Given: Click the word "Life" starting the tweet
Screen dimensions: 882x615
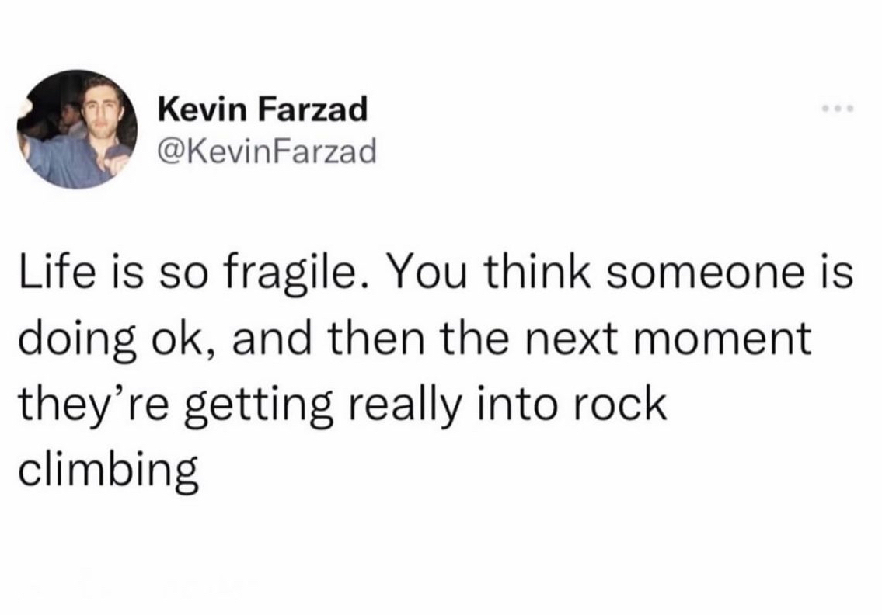Looking at the screenshot, I should tap(52, 274).
